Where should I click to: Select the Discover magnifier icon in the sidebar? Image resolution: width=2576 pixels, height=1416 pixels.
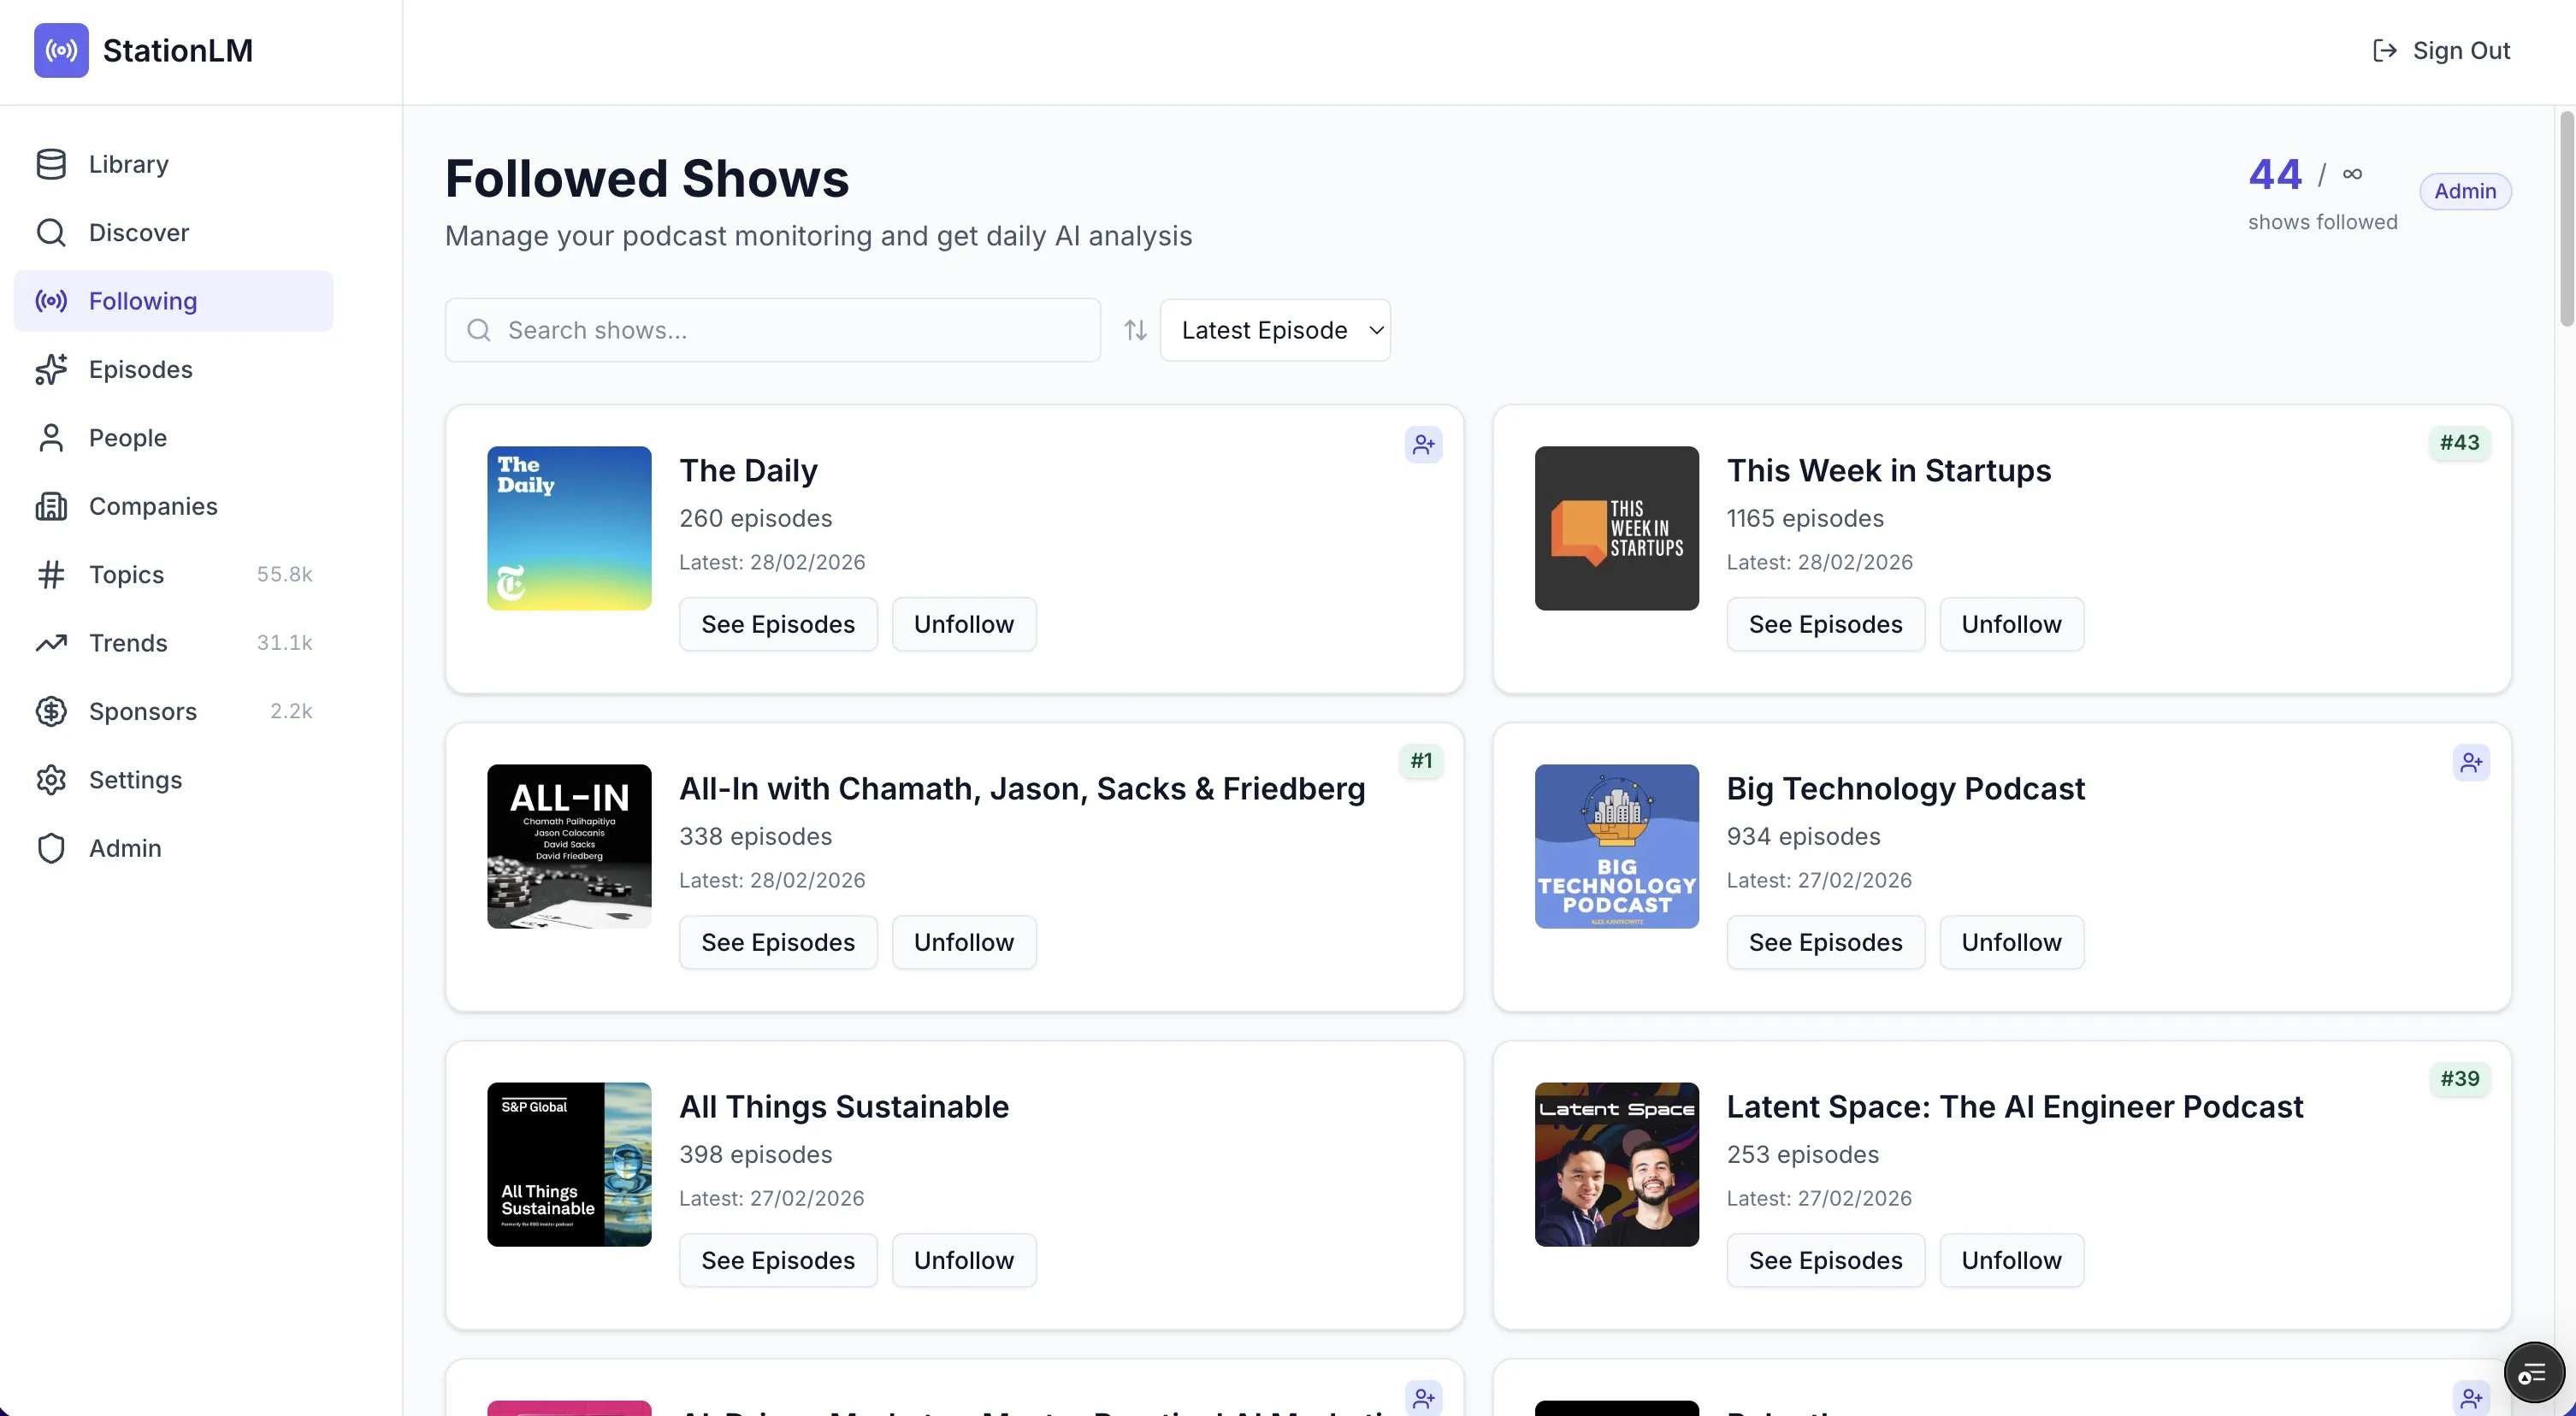click(51, 232)
